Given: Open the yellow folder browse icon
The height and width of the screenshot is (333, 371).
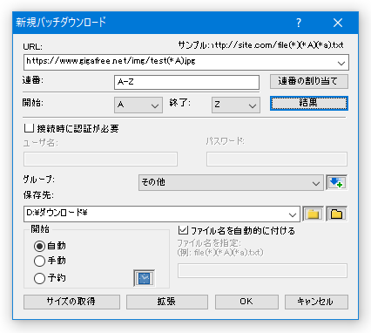Looking at the screenshot, I should [313, 214].
